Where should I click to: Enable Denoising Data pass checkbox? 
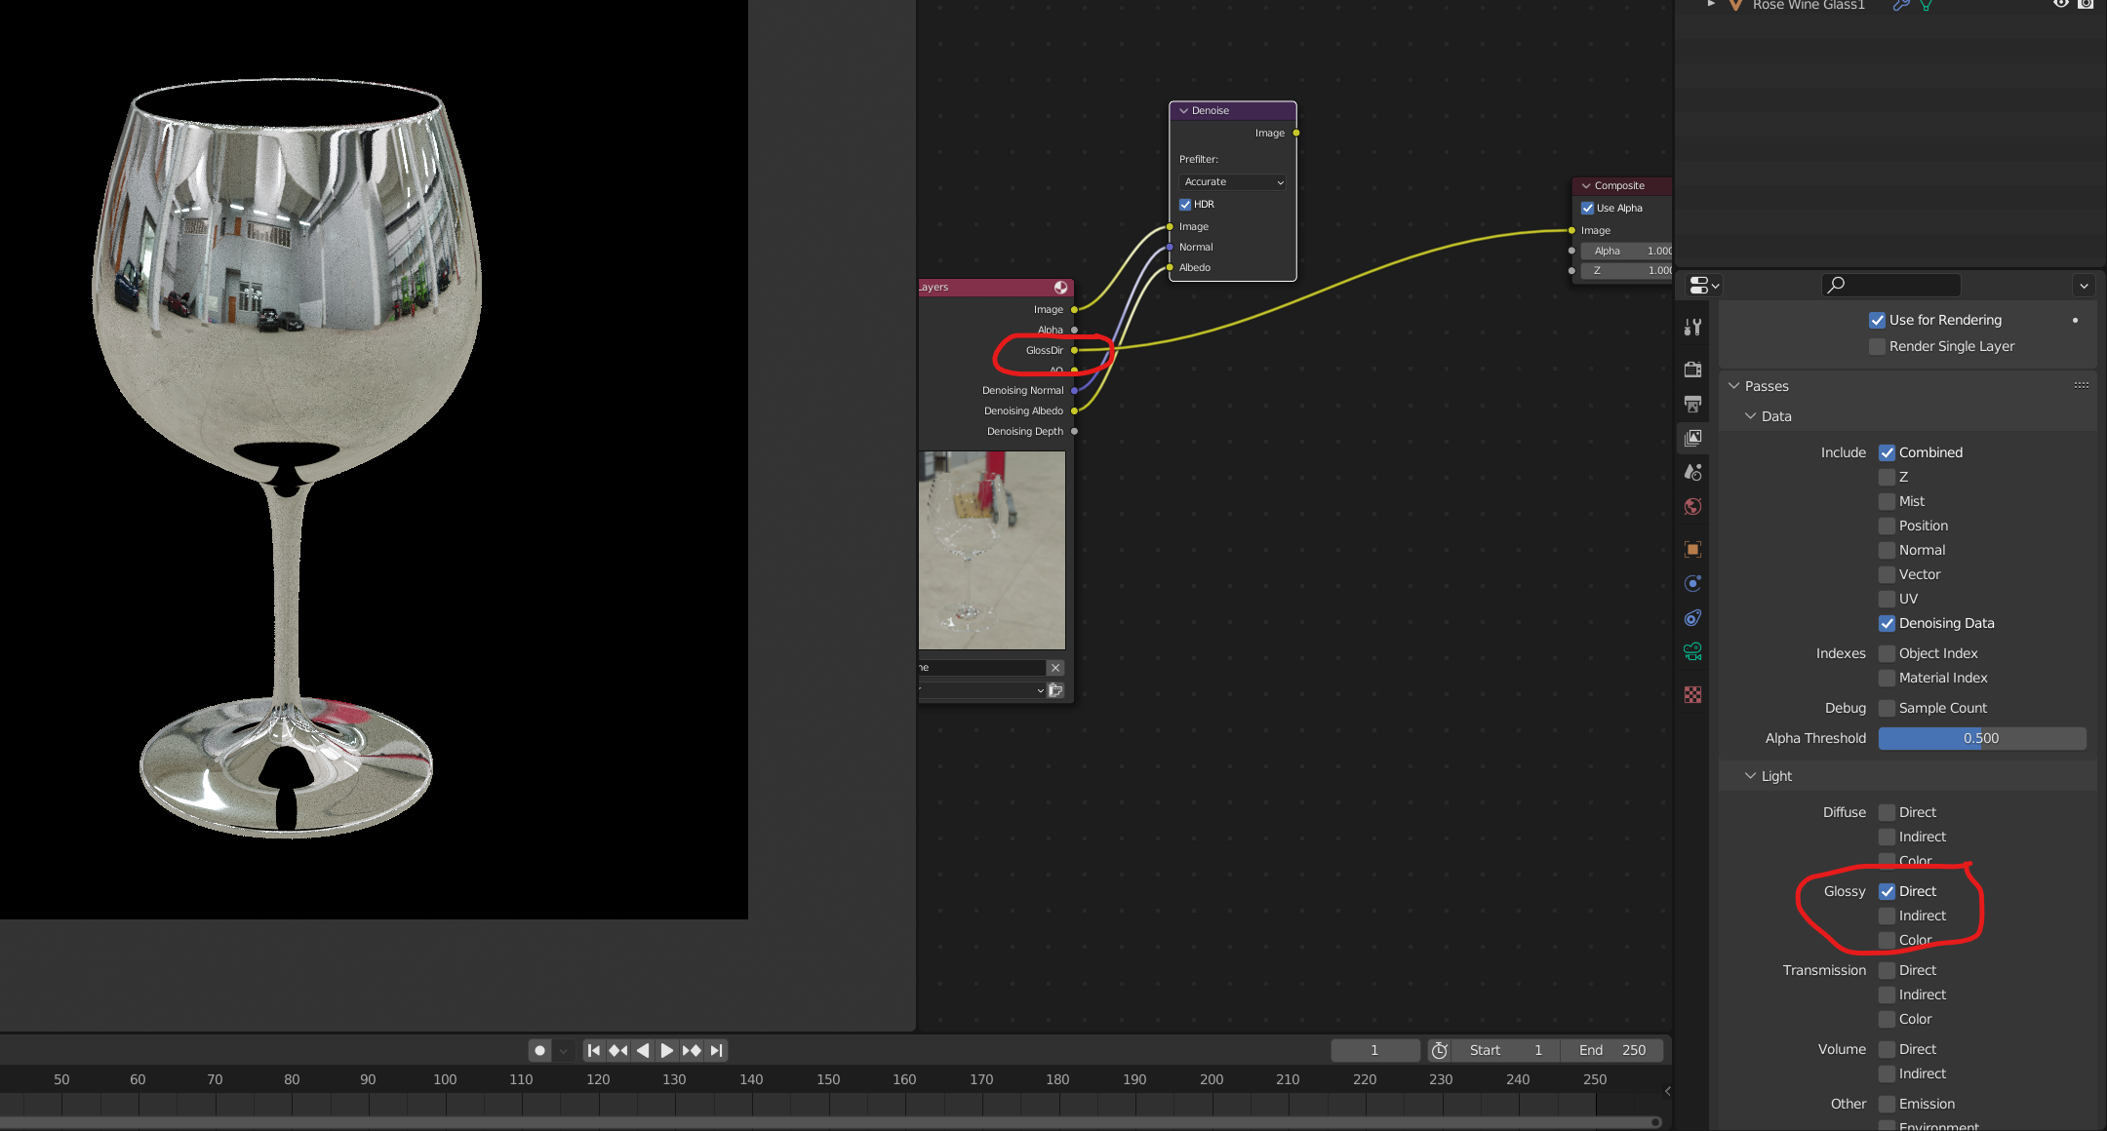pos(1888,623)
